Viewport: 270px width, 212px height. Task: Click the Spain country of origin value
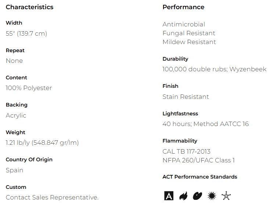[x=15, y=170]
